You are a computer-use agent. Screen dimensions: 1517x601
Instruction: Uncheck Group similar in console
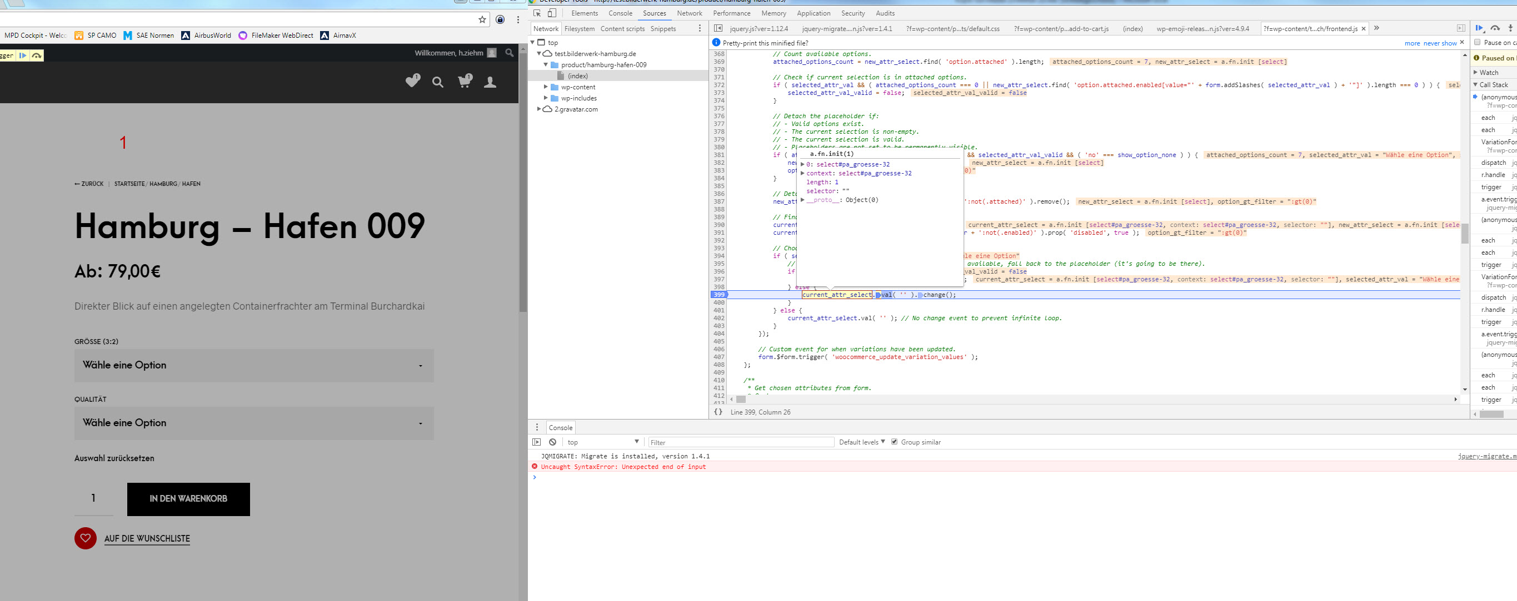[x=894, y=442]
